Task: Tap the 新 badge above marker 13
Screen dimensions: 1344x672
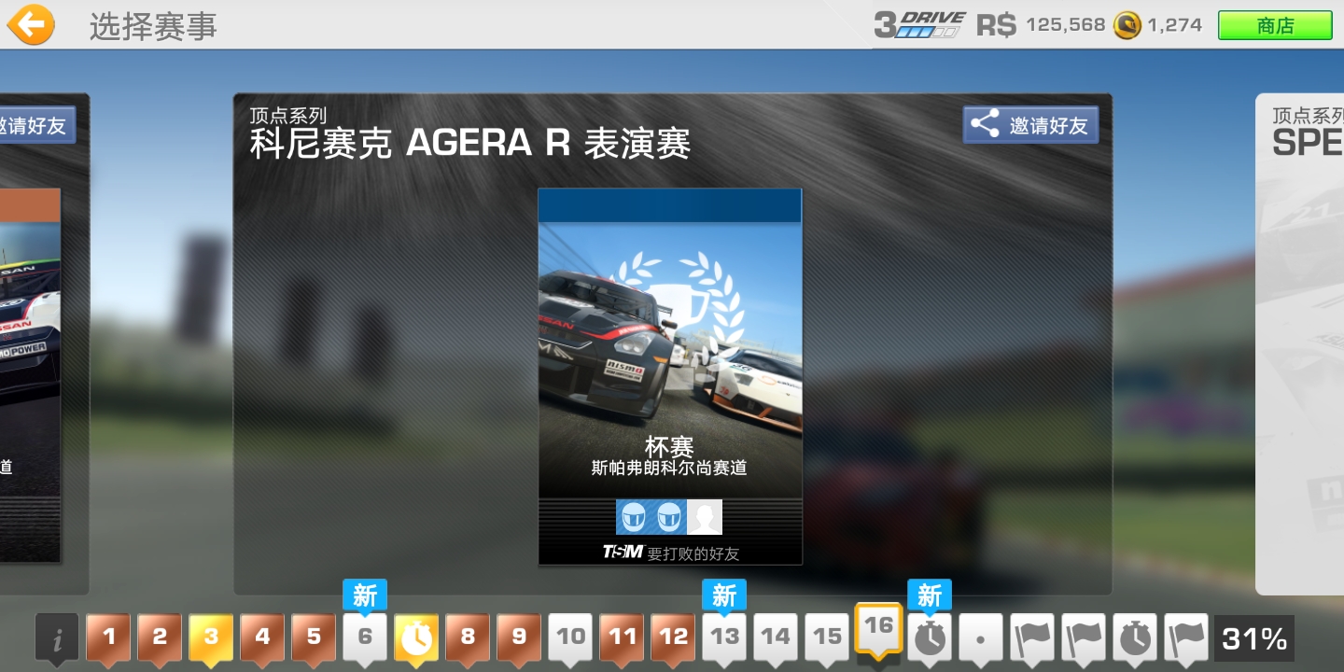Action: [724, 595]
